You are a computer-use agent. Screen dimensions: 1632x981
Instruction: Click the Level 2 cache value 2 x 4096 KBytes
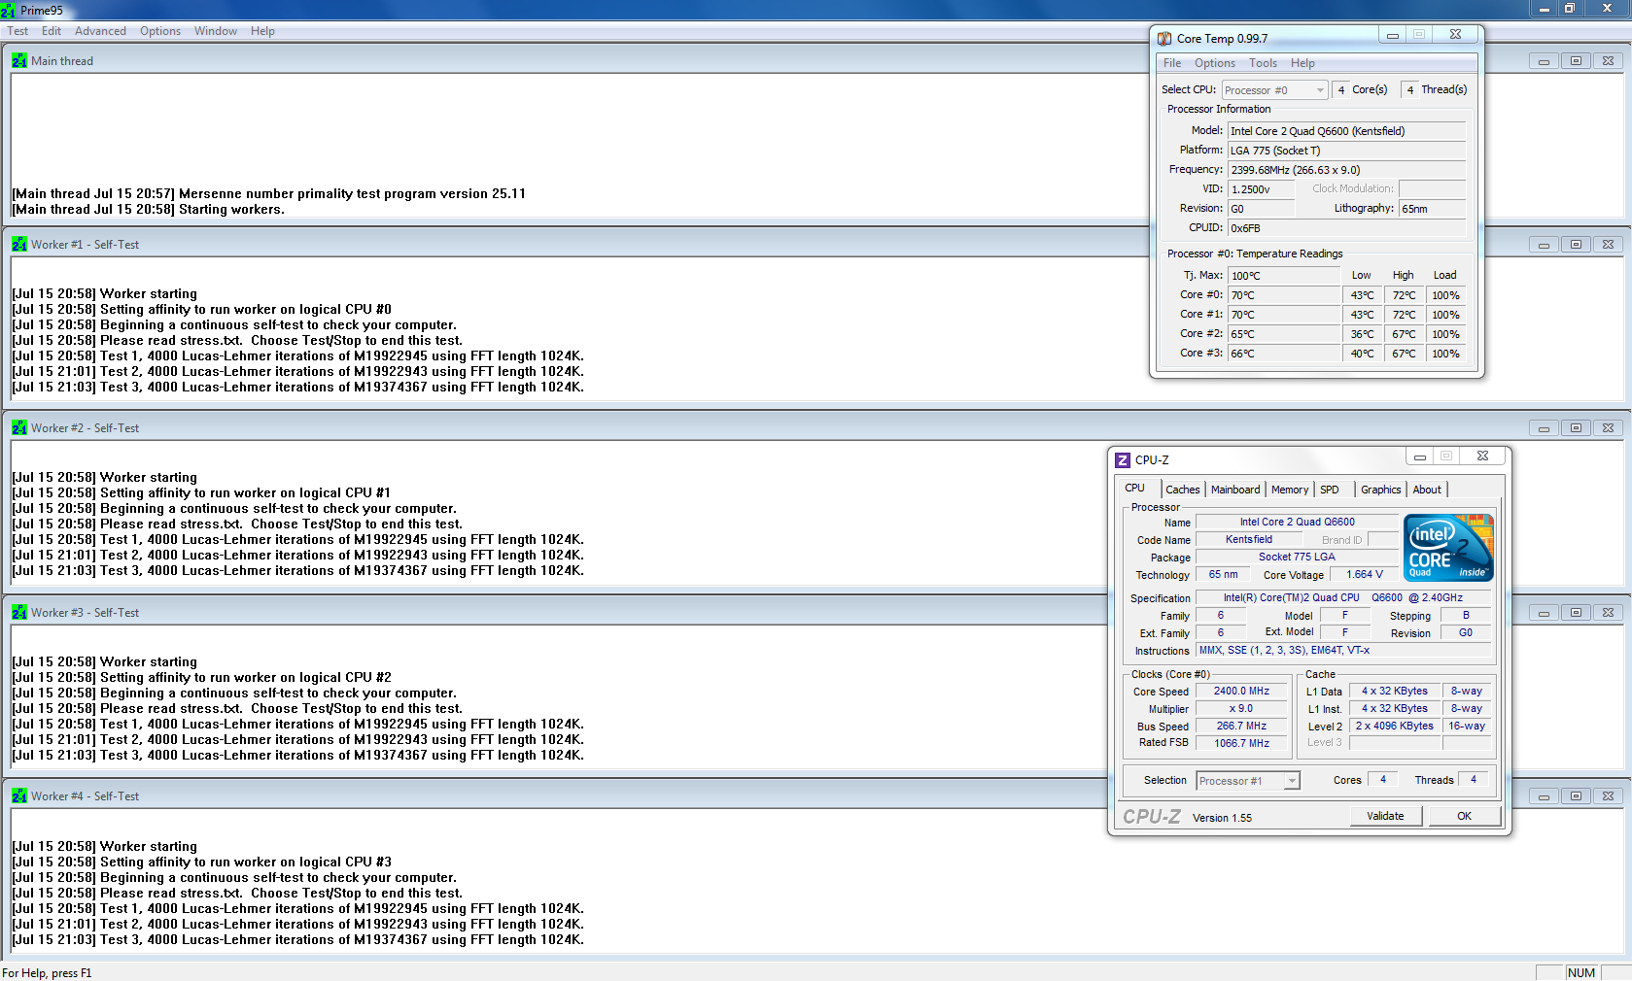pyautogui.click(x=1395, y=727)
